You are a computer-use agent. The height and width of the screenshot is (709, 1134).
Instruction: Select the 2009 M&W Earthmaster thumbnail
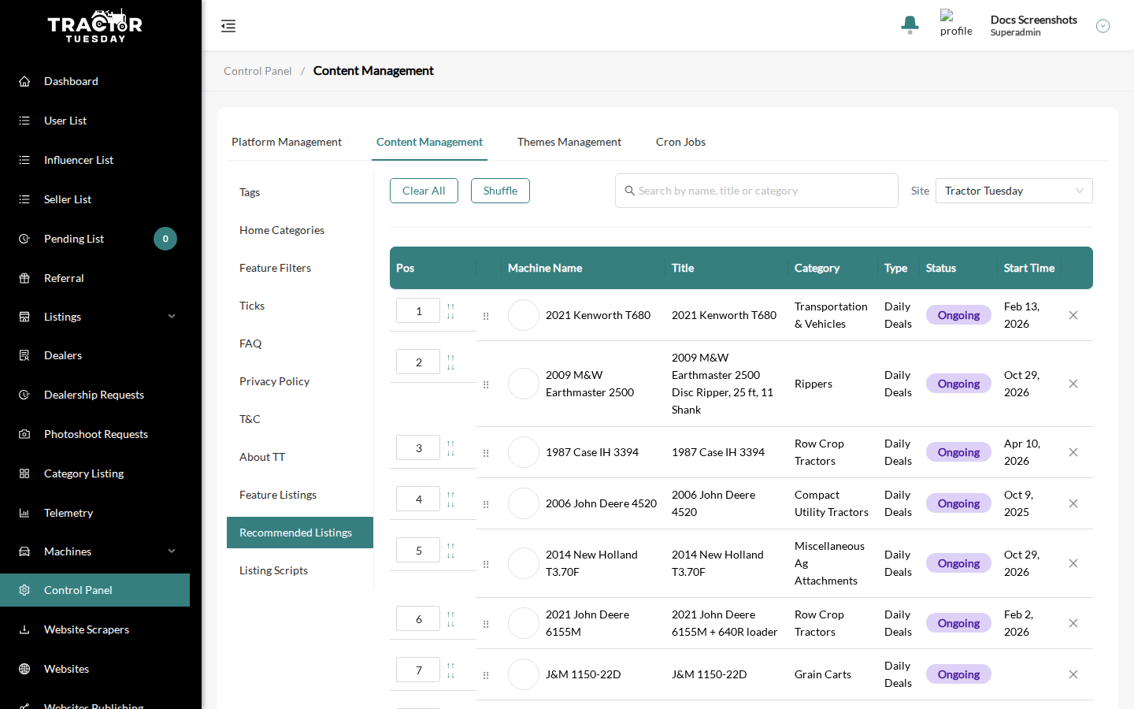(524, 384)
